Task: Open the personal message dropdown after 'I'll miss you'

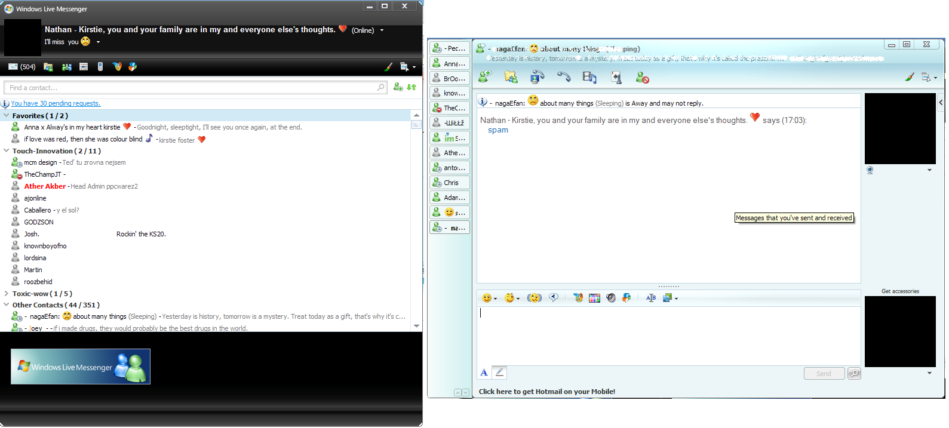Action: [x=98, y=42]
